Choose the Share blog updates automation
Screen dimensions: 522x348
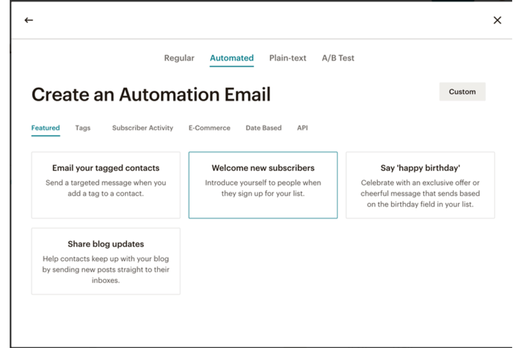pos(105,261)
